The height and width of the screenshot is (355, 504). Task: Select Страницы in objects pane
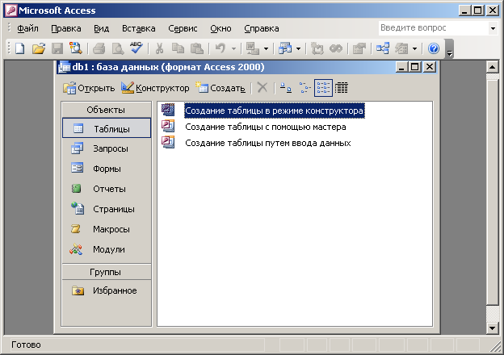click(107, 209)
